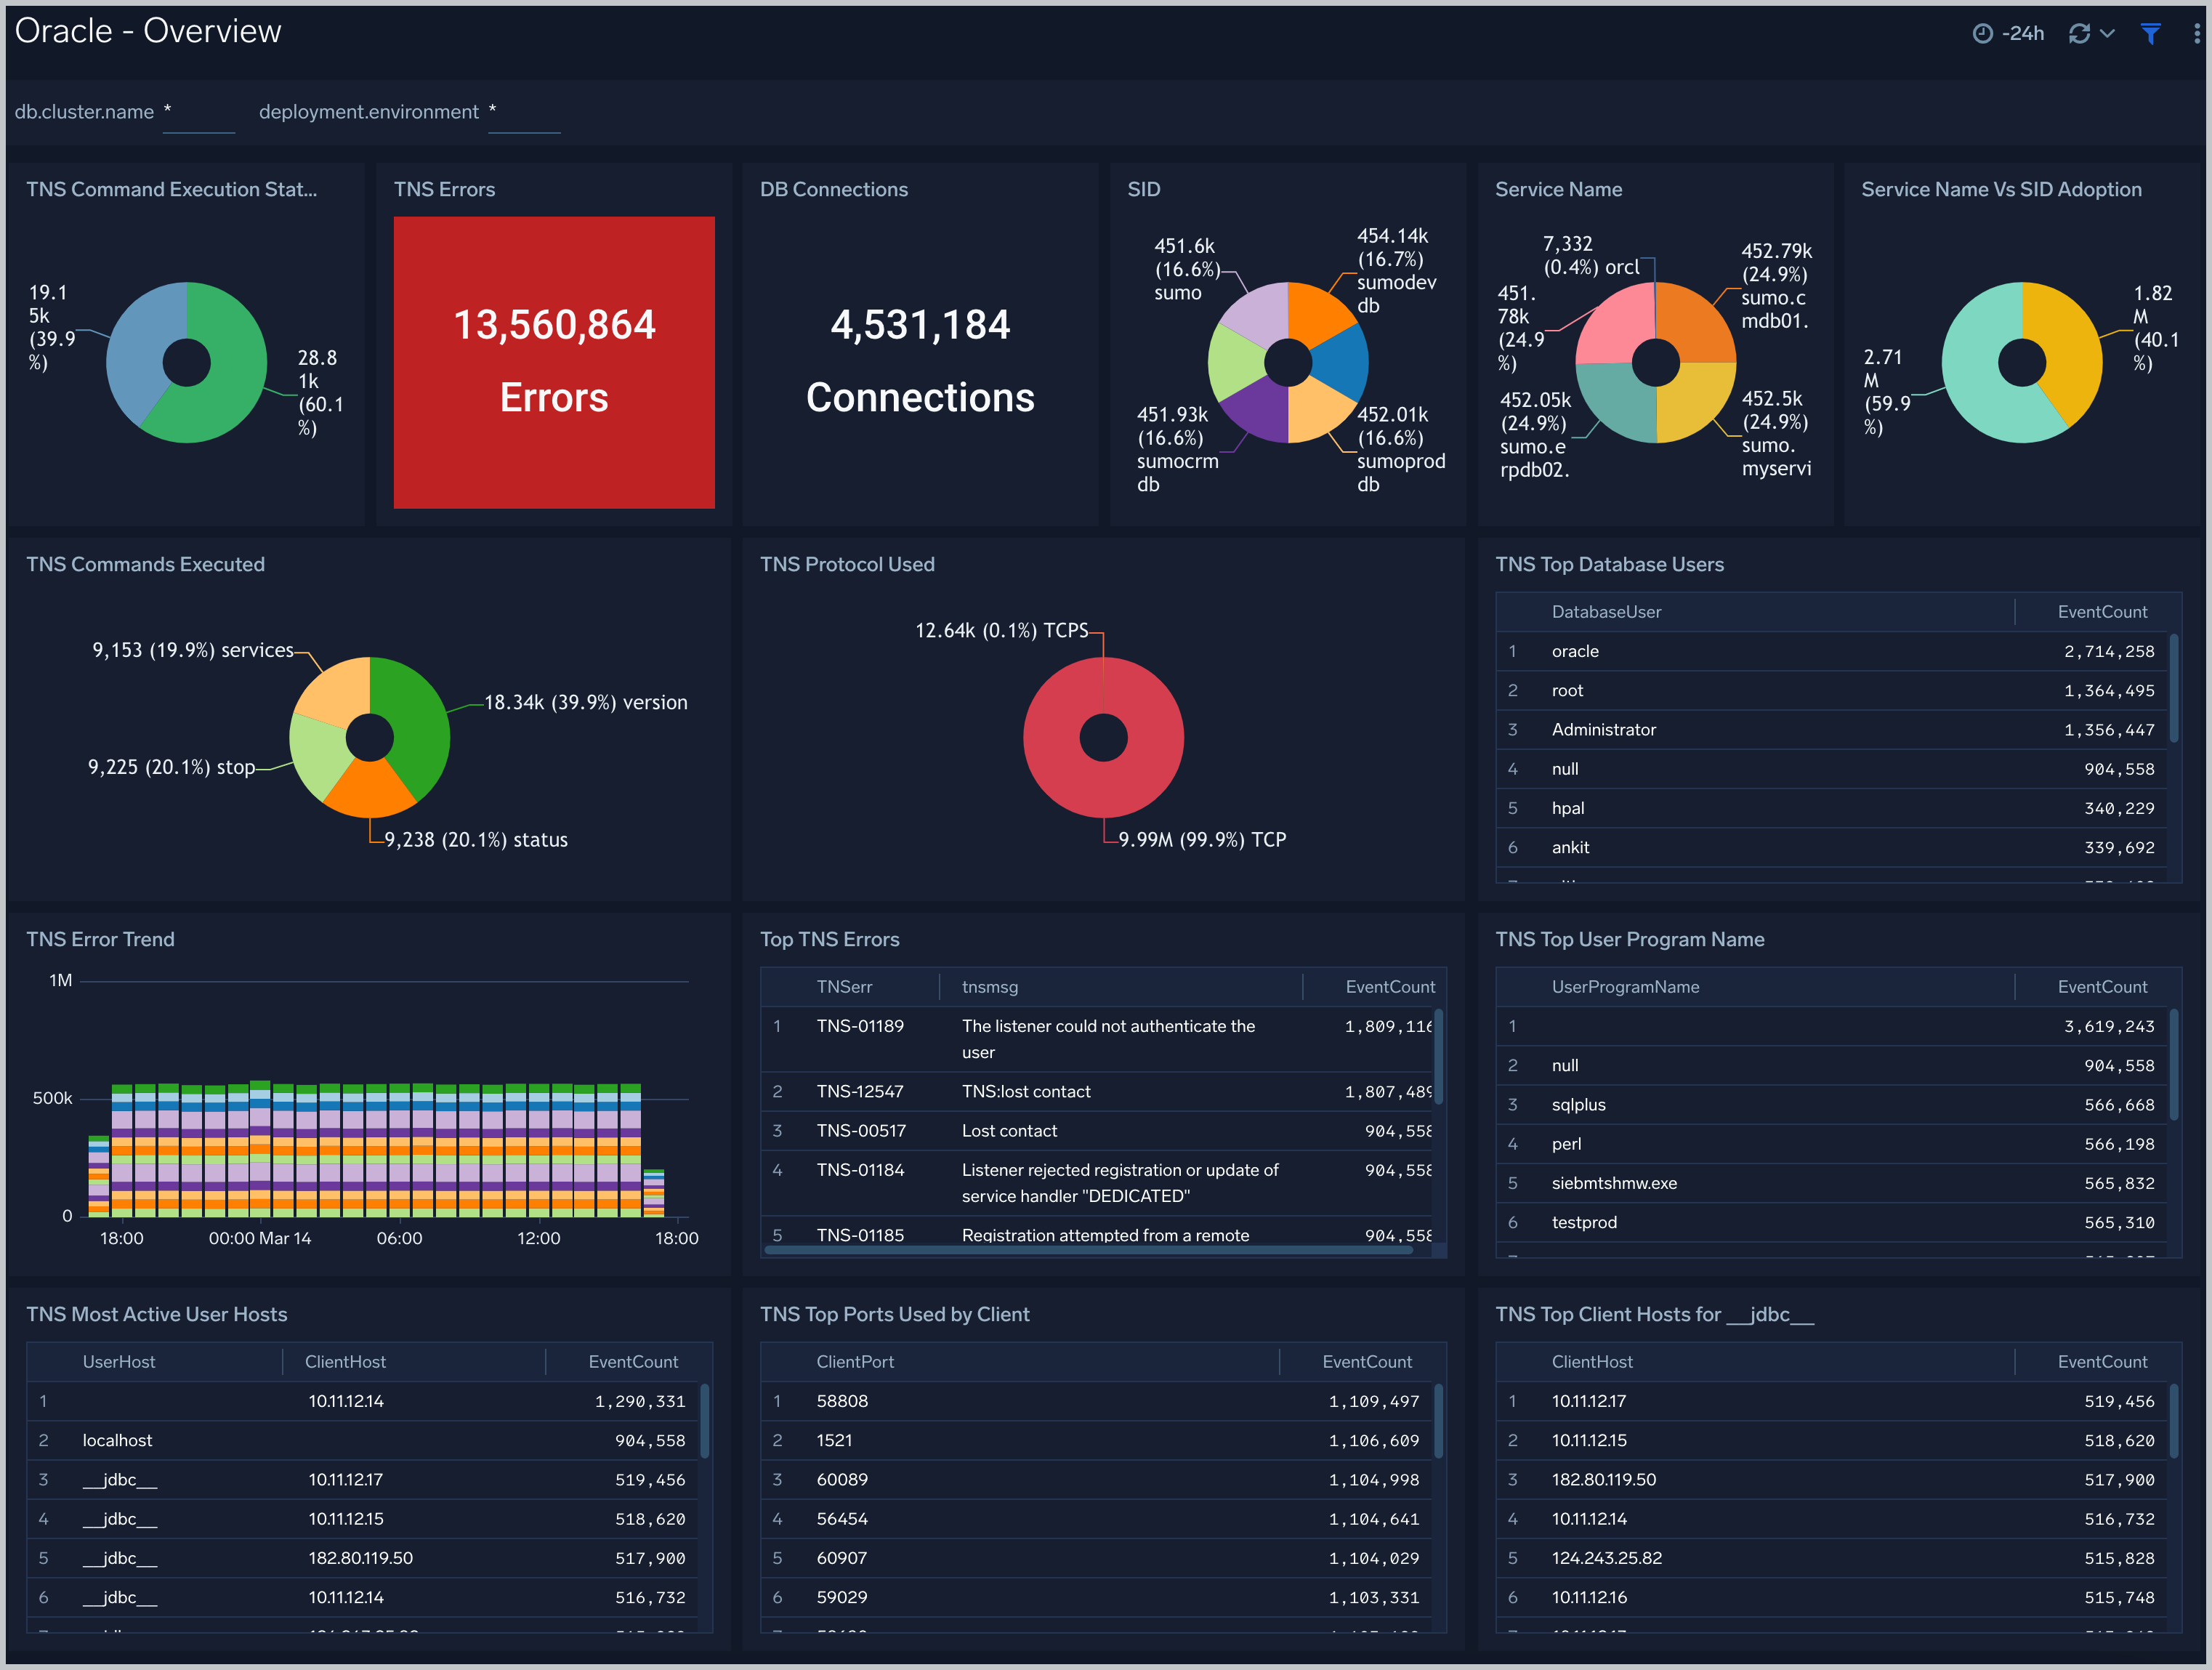Select the Administrator database user row
Viewport: 2212px width, 1670px height.
click(1832, 729)
